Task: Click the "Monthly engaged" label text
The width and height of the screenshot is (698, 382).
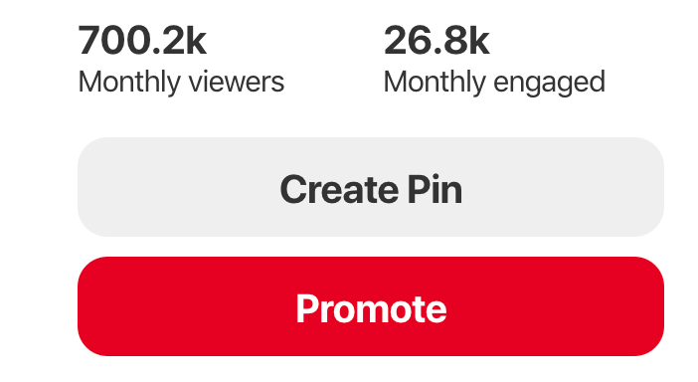Action: (494, 83)
